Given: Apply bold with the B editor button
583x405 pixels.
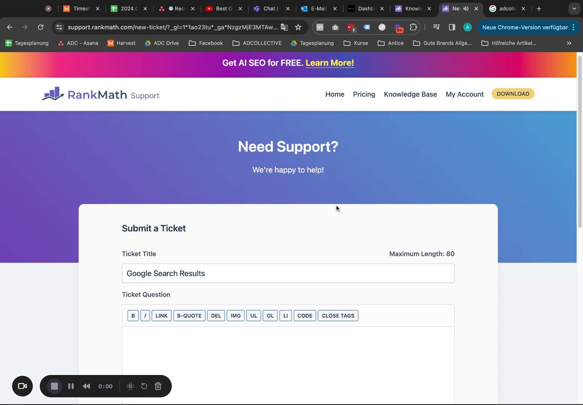Looking at the screenshot, I should coord(133,316).
